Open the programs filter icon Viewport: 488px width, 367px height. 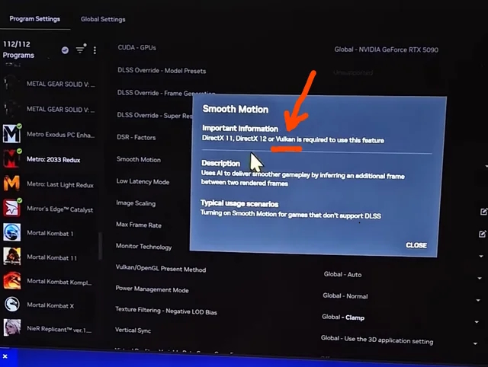tap(81, 49)
